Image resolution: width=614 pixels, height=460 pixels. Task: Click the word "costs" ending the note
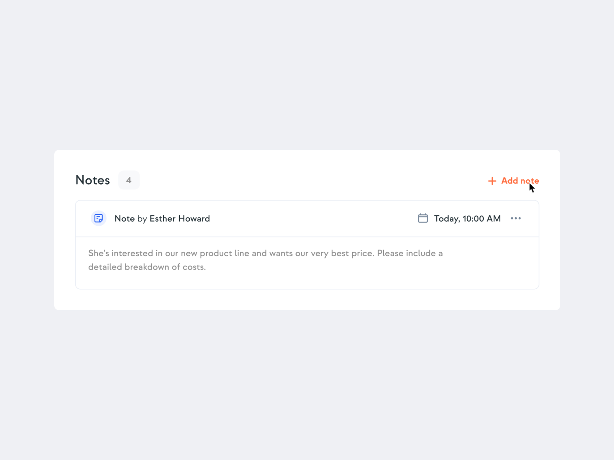click(194, 267)
